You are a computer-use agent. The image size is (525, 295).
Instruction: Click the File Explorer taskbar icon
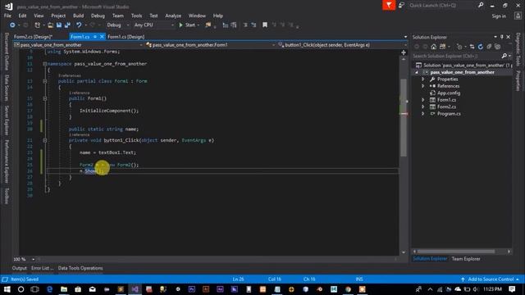64,289
